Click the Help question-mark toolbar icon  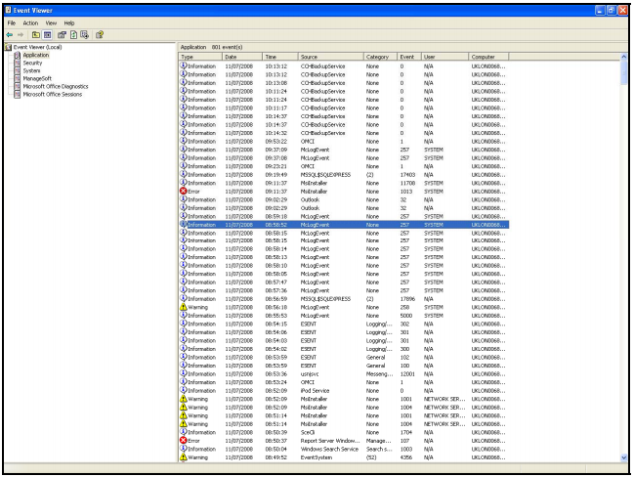(x=100, y=35)
